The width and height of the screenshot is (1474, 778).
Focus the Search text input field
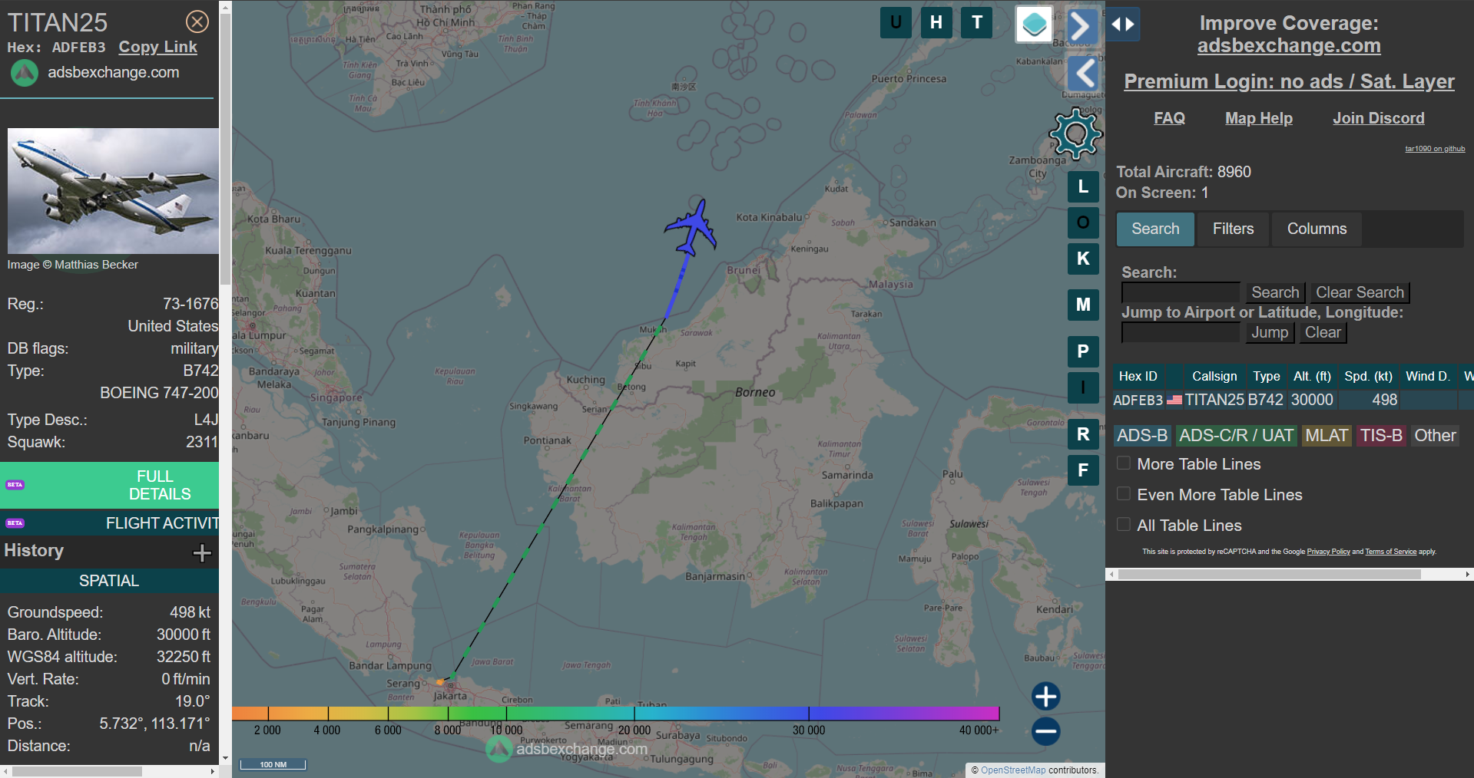(1181, 292)
